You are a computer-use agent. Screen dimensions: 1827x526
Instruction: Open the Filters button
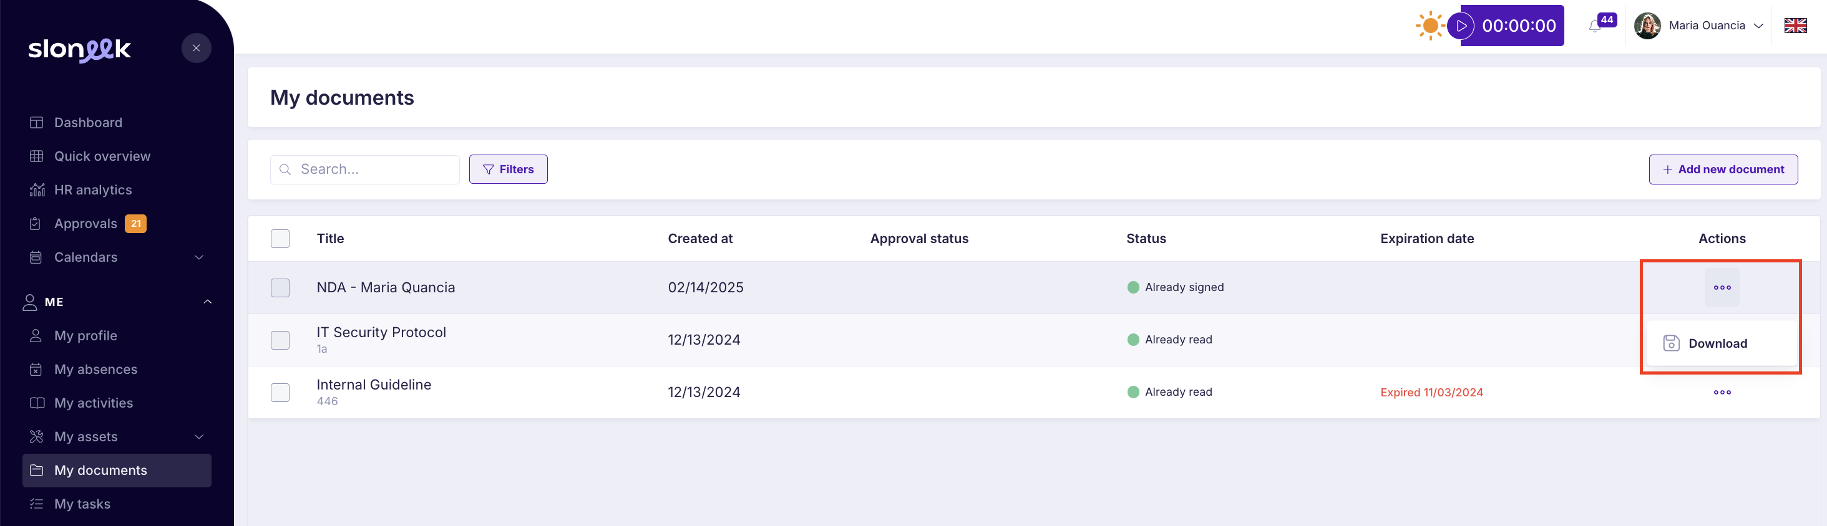508,169
